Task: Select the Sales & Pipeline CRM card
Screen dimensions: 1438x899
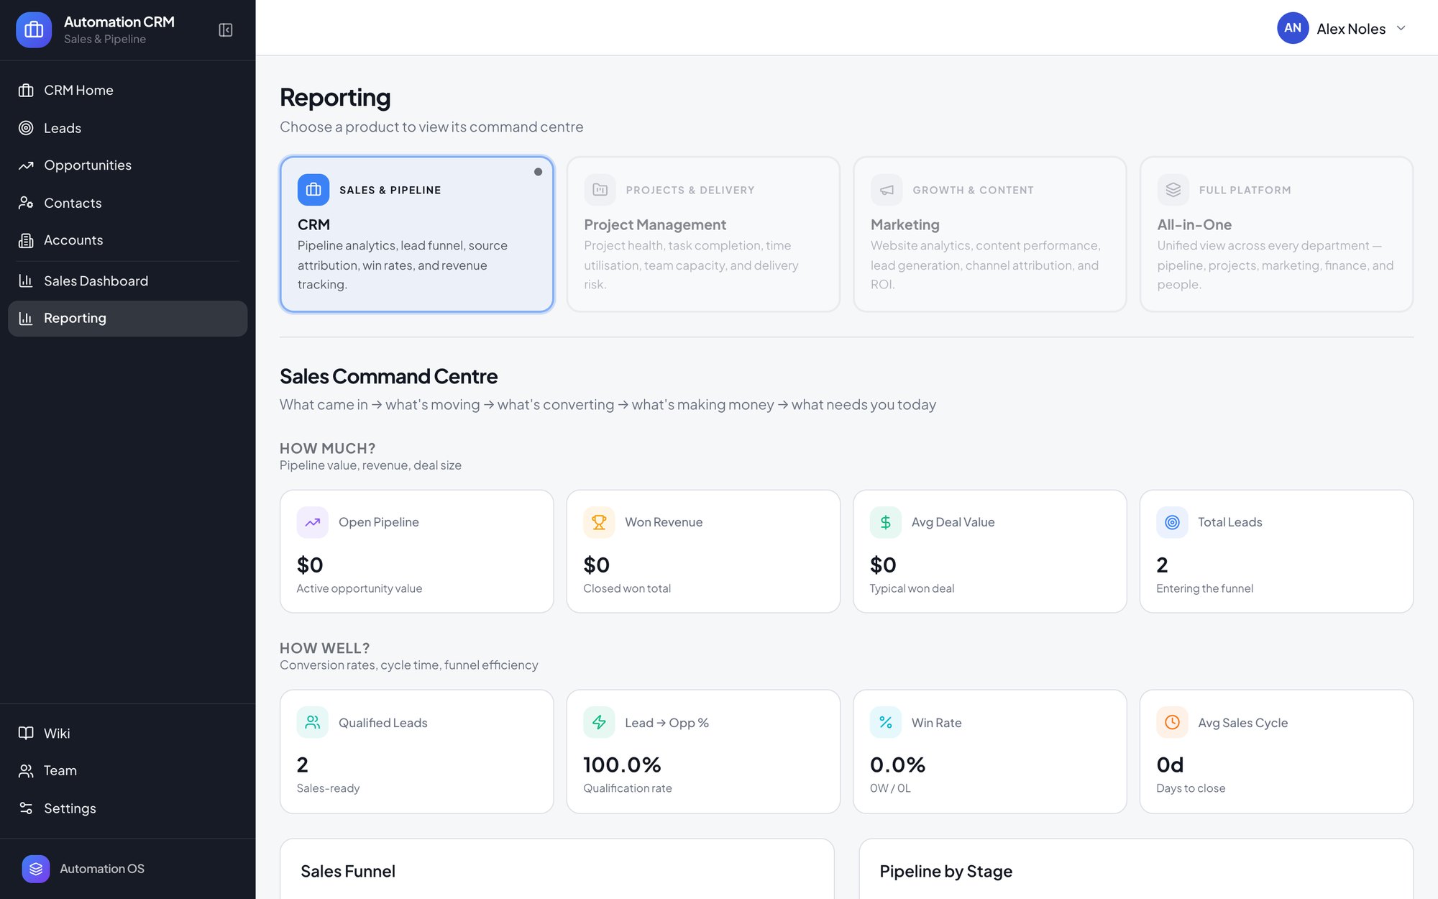Action: [416, 234]
